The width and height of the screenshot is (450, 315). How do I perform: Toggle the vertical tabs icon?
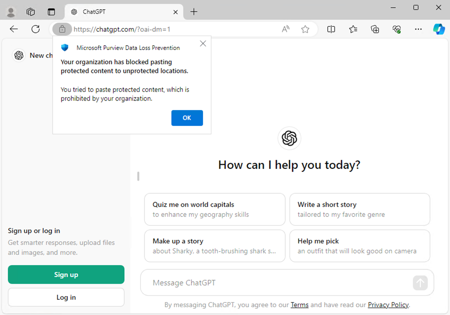(x=51, y=12)
